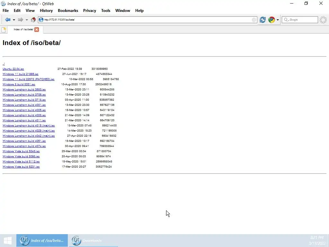Open Windows 11 build 22572 (PATCHED).iso link
The width and height of the screenshot is (329, 247).
(x=28, y=79)
